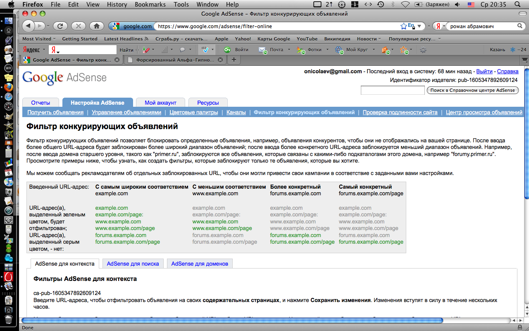Open Firefox from the Dock
529x331 pixels.
[x=9, y=87]
